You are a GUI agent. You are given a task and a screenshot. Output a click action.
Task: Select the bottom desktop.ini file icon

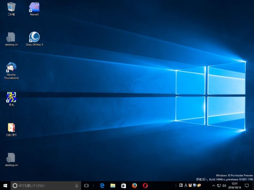pos(11,158)
